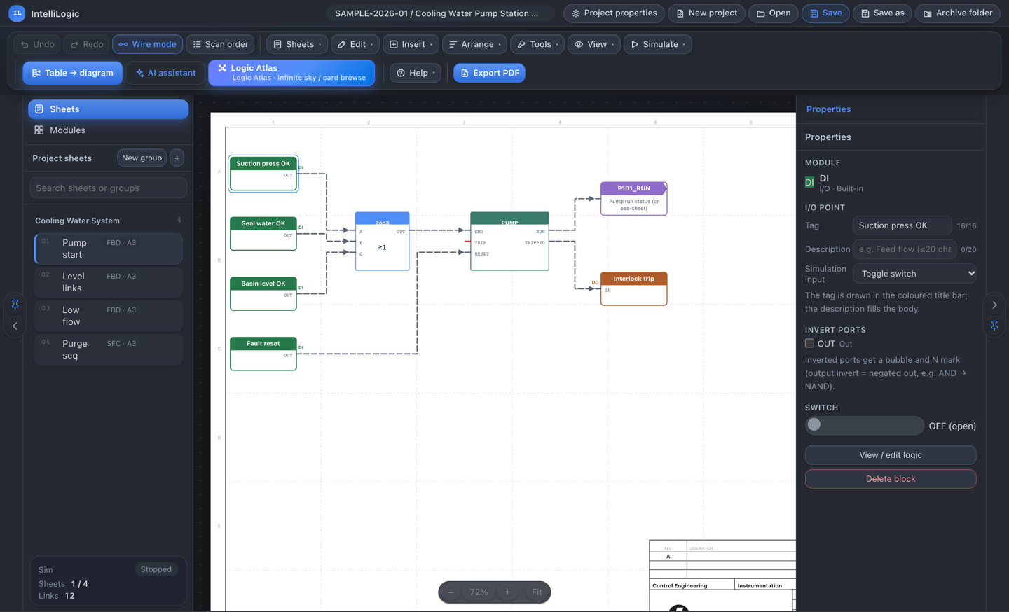Toggle the SWITCH to ON
This screenshot has height=612, width=1009.
[x=864, y=425]
